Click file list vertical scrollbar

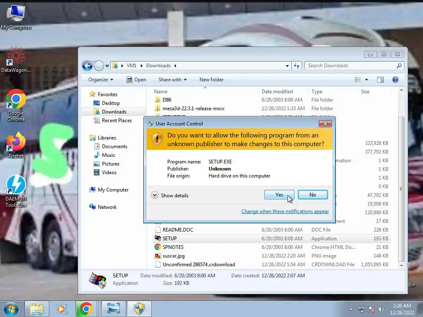402,189
